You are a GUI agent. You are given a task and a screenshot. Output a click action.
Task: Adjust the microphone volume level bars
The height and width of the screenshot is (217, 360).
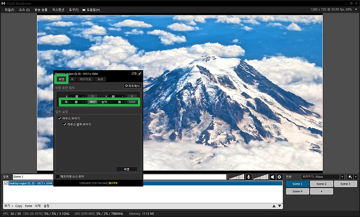coord(236,177)
